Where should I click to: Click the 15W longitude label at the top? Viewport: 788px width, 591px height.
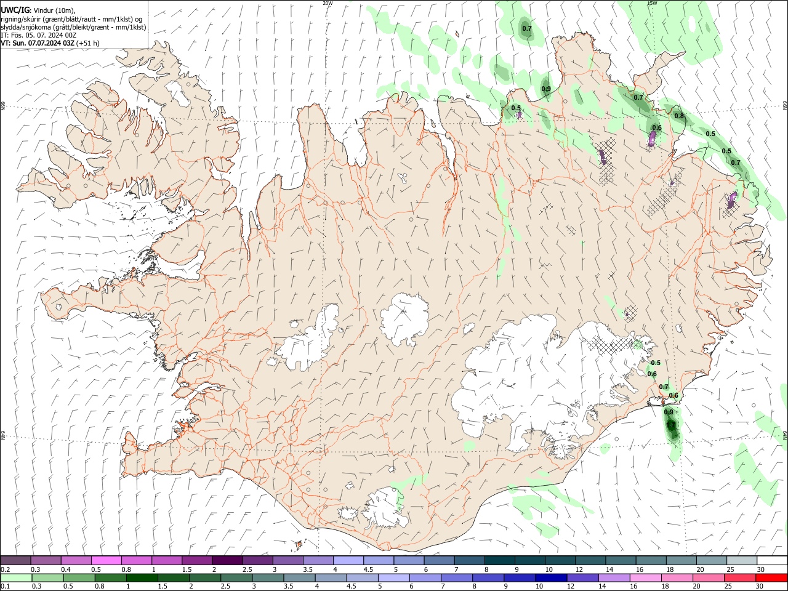(652, 3)
